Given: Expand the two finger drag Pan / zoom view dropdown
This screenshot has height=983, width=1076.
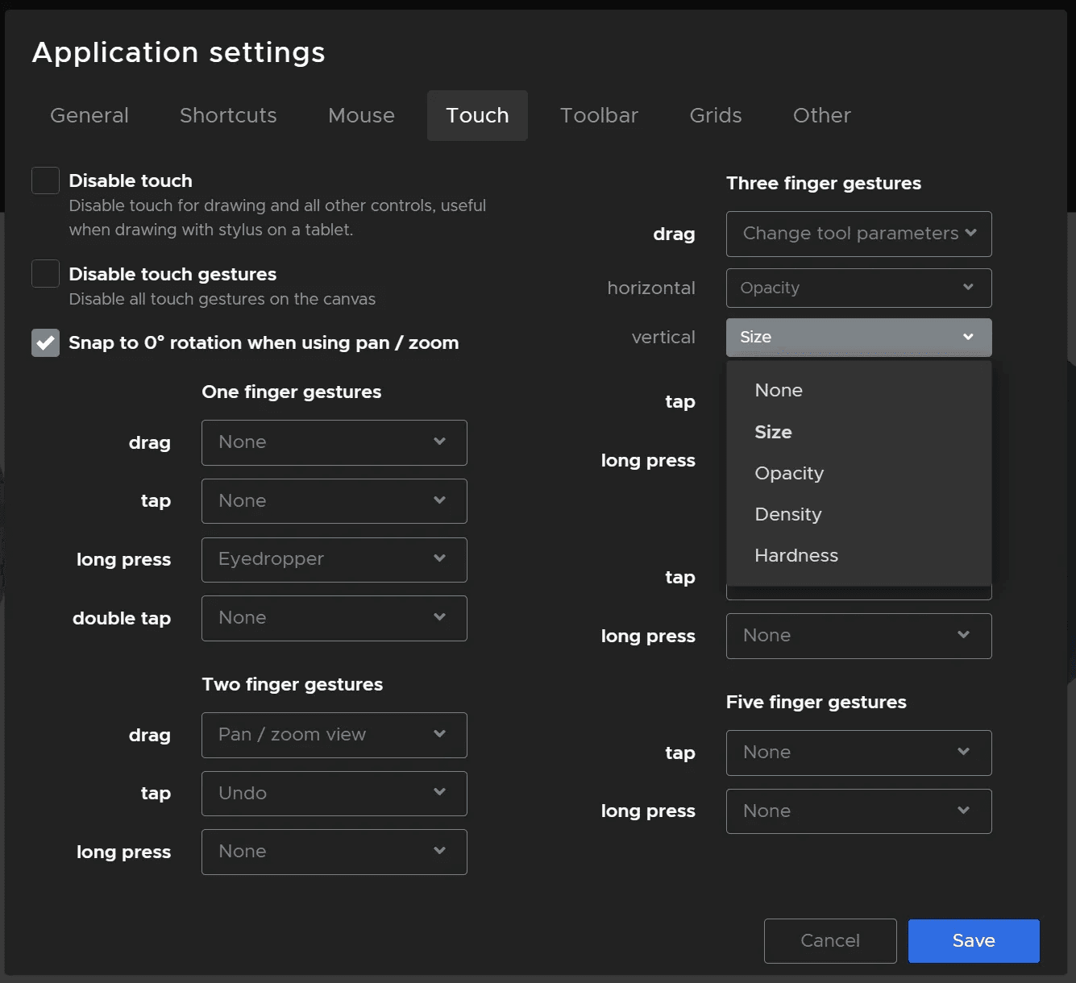Looking at the screenshot, I should pyautogui.click(x=334, y=735).
